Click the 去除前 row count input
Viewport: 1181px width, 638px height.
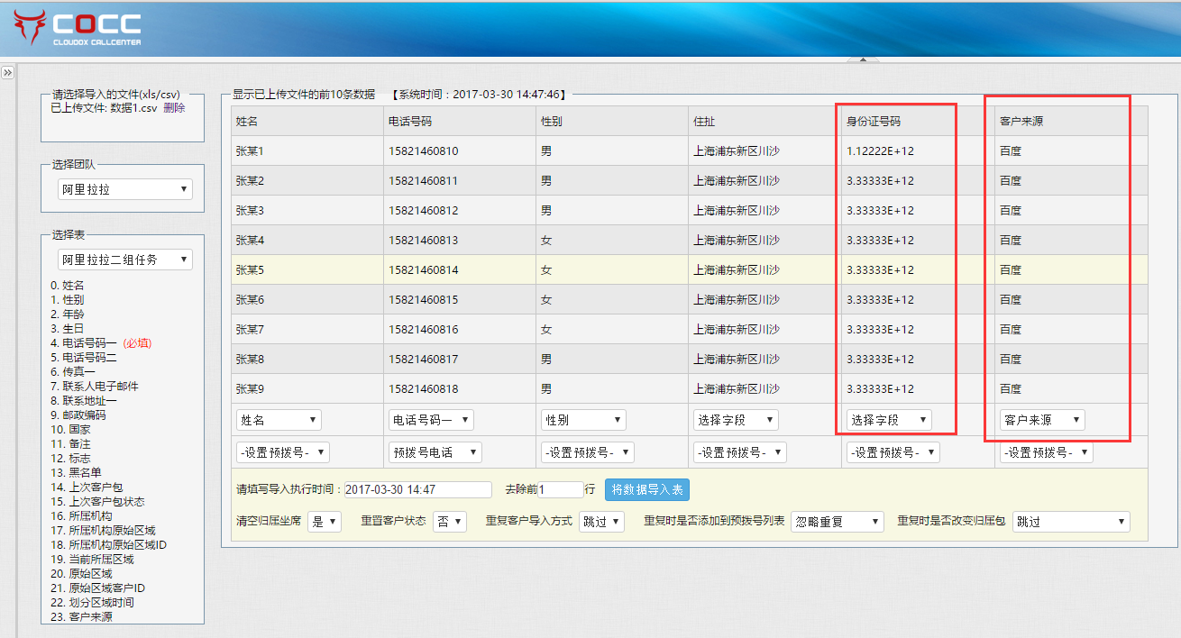click(560, 490)
